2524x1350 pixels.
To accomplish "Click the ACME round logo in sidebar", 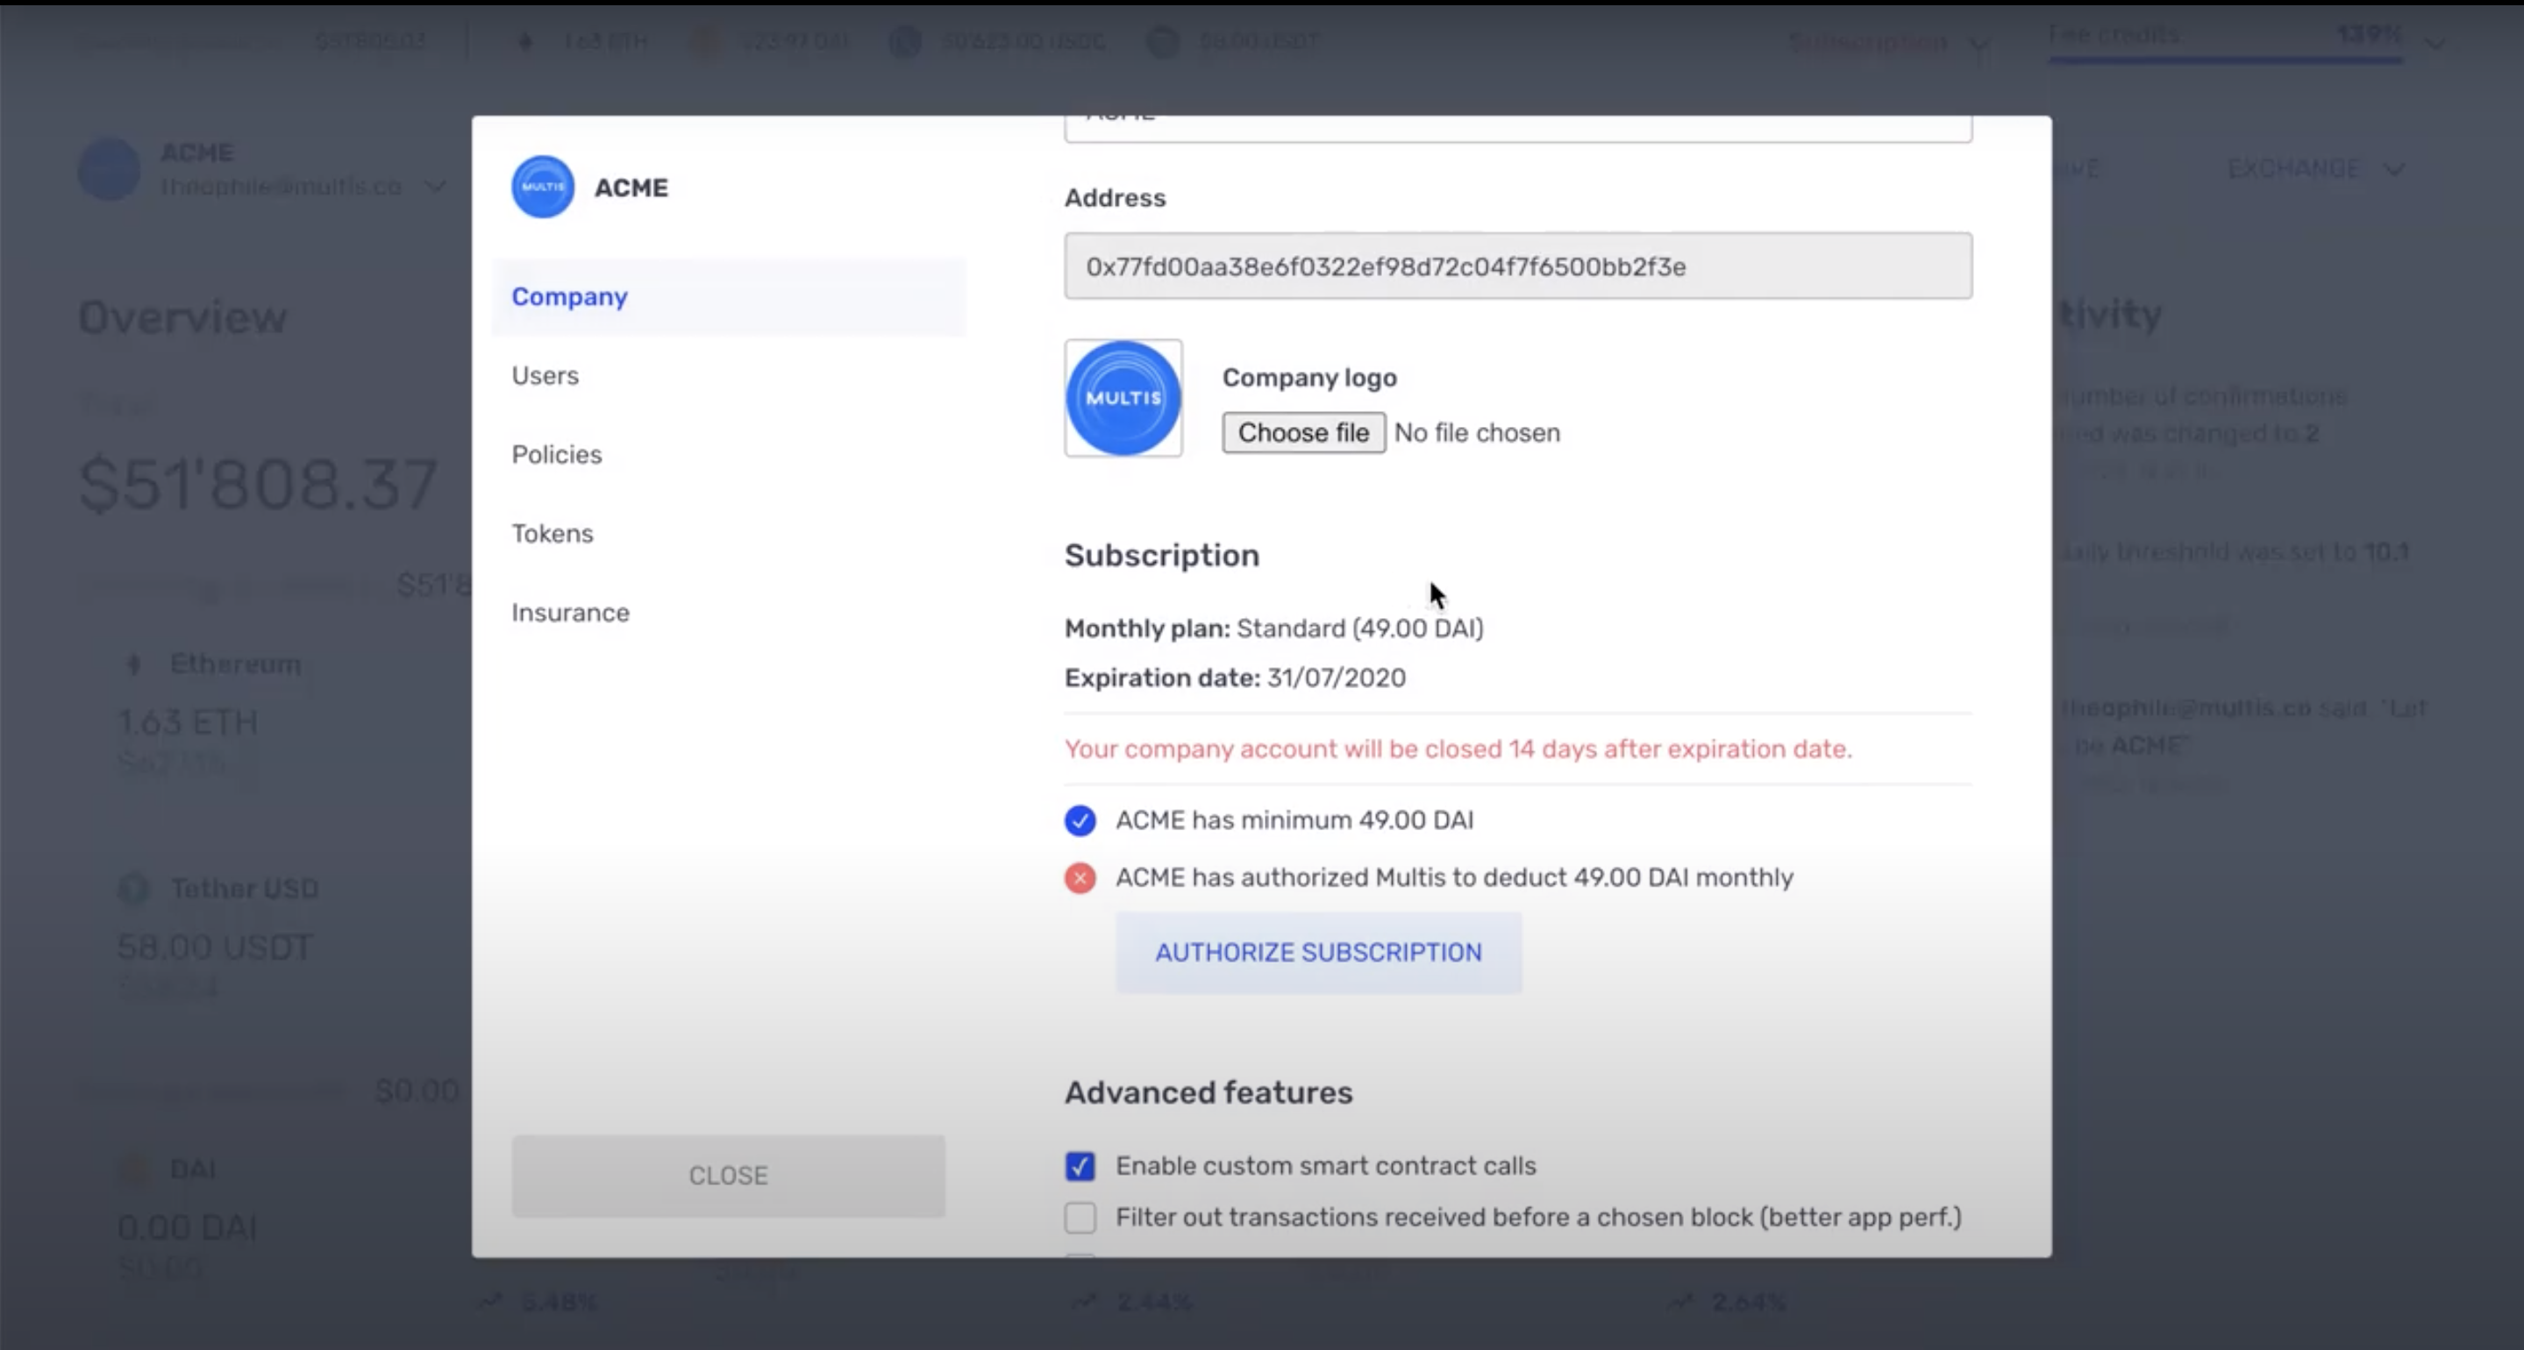I will (543, 187).
